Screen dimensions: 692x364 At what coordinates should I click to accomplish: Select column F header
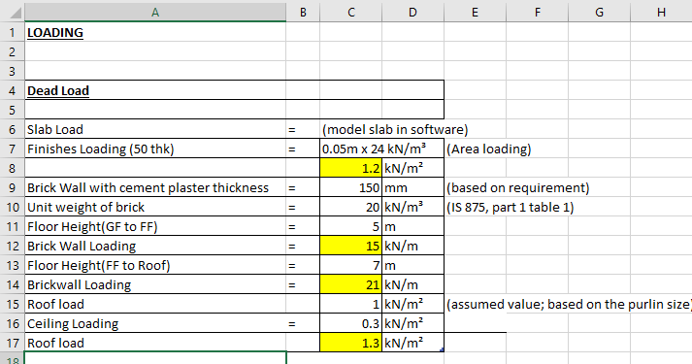[537, 13]
